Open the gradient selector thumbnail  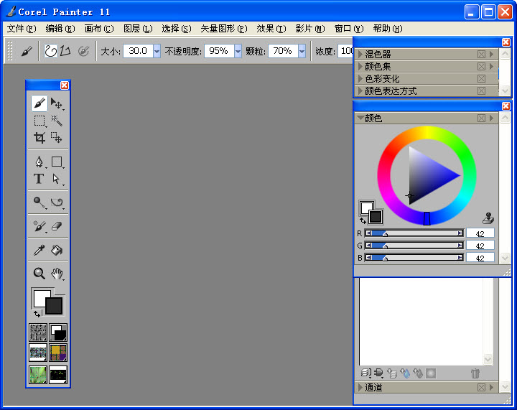coord(58,332)
